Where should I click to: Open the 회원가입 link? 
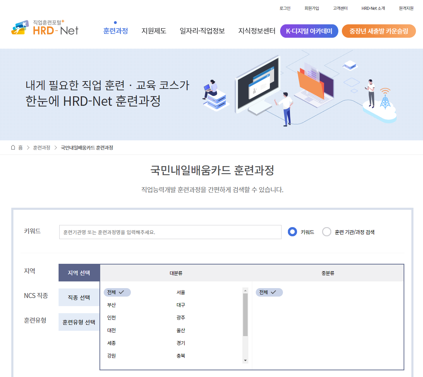pyautogui.click(x=312, y=8)
